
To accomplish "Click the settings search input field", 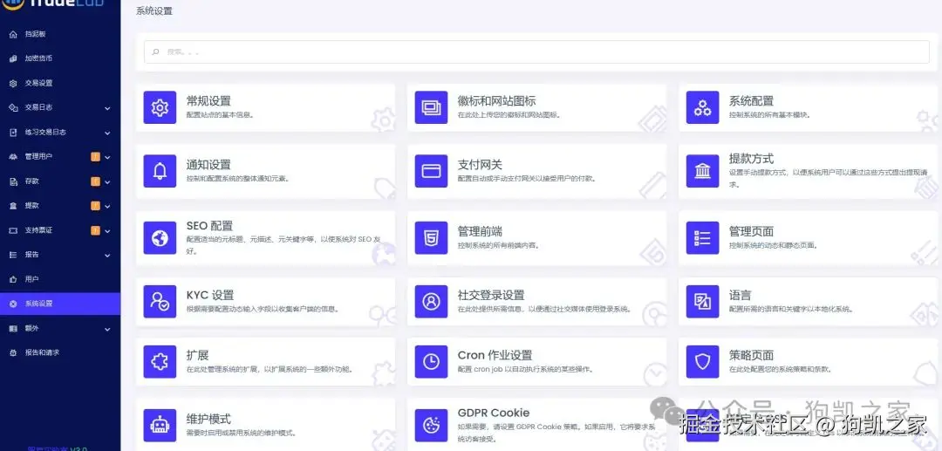I will [x=536, y=52].
